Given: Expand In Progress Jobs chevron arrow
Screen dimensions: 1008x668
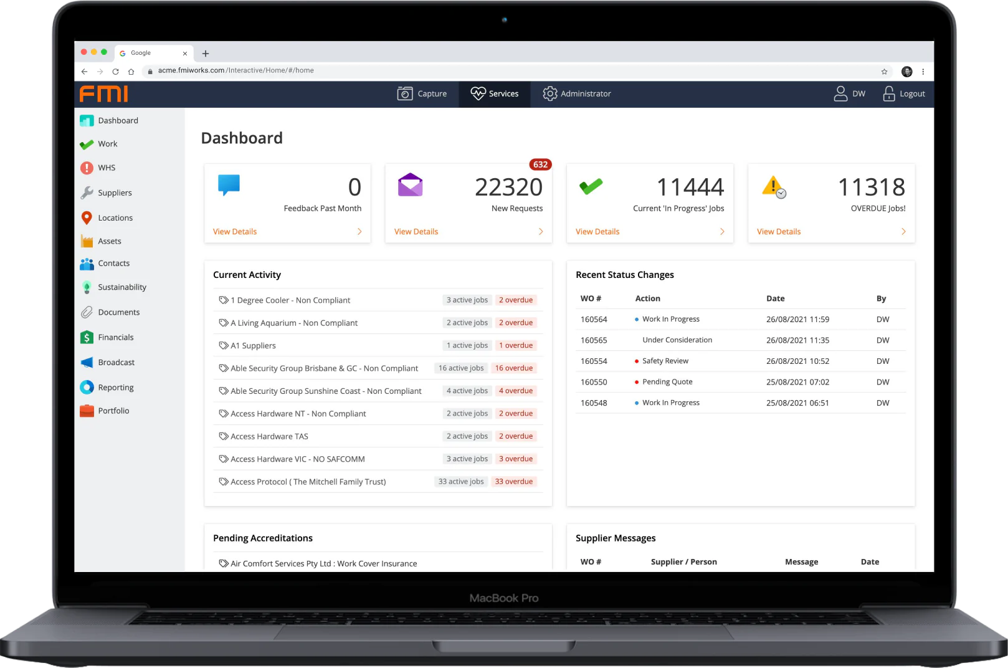Looking at the screenshot, I should 722,232.
